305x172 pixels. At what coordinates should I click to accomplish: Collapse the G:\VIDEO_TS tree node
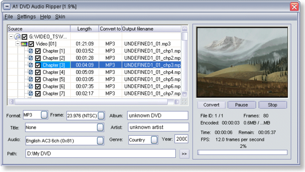click(11, 37)
